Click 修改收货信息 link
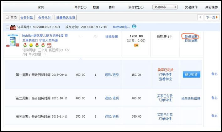 pyautogui.click(x=191, y=99)
